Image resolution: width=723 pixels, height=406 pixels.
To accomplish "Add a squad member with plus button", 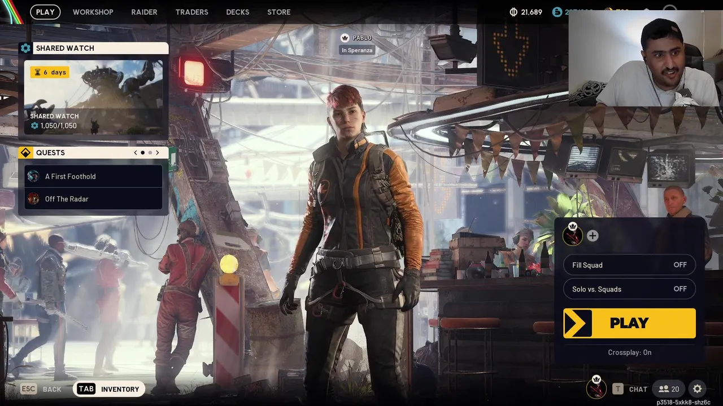I will click(592, 236).
